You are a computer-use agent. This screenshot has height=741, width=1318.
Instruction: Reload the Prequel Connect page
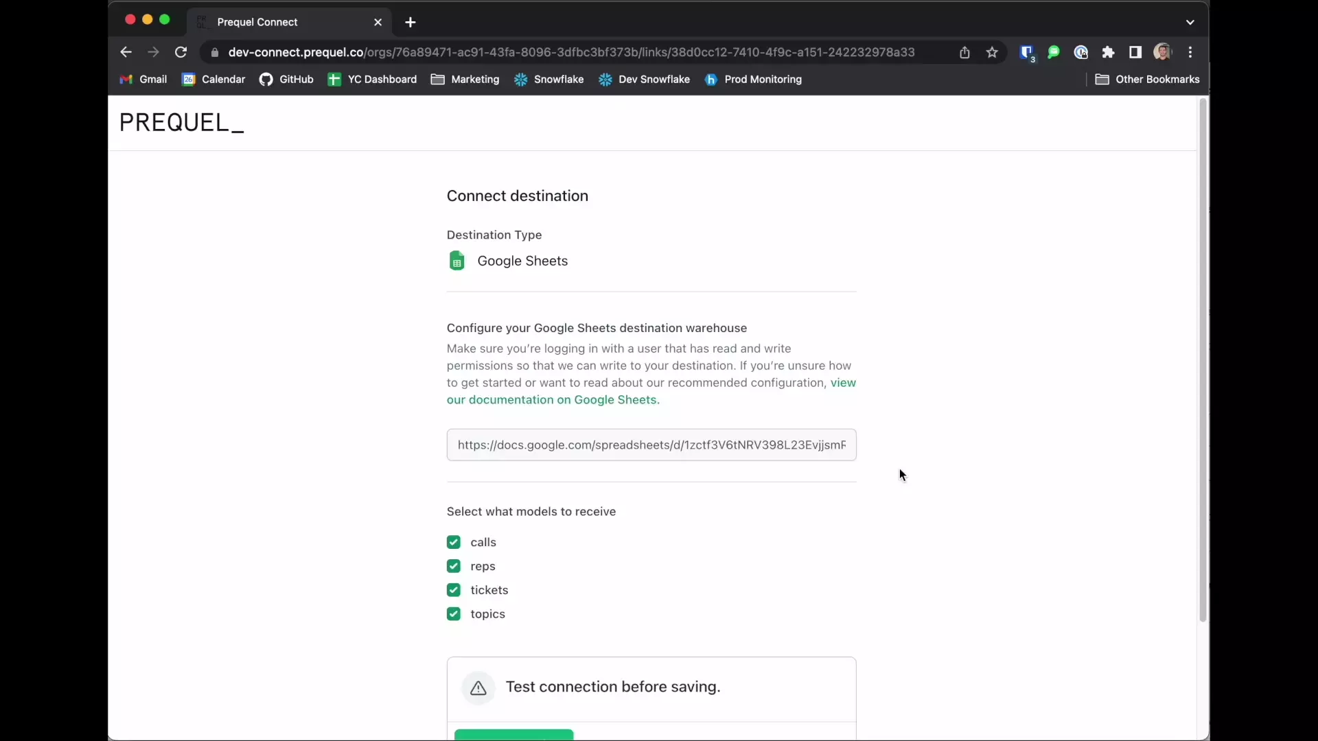click(x=181, y=52)
